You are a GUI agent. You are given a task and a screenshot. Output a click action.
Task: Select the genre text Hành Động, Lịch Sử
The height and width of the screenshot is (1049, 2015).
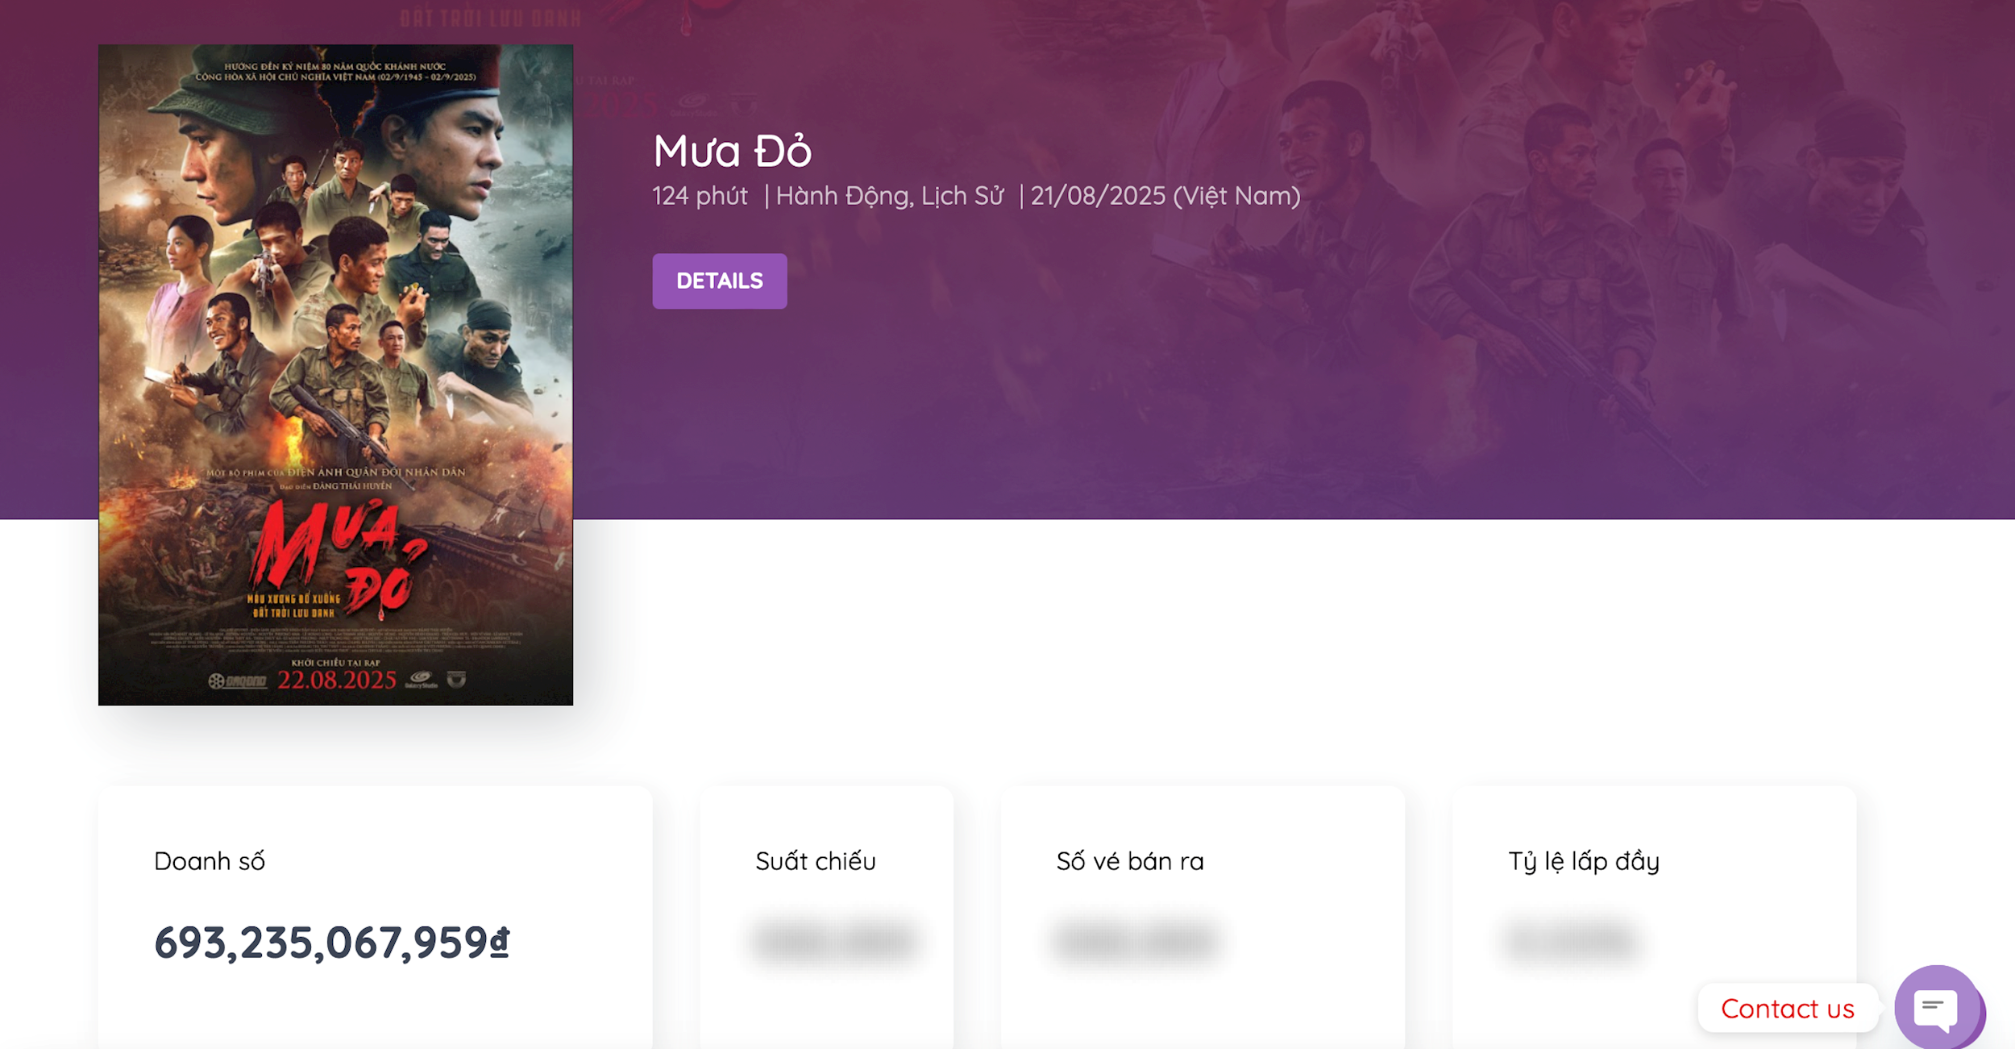[x=890, y=196]
